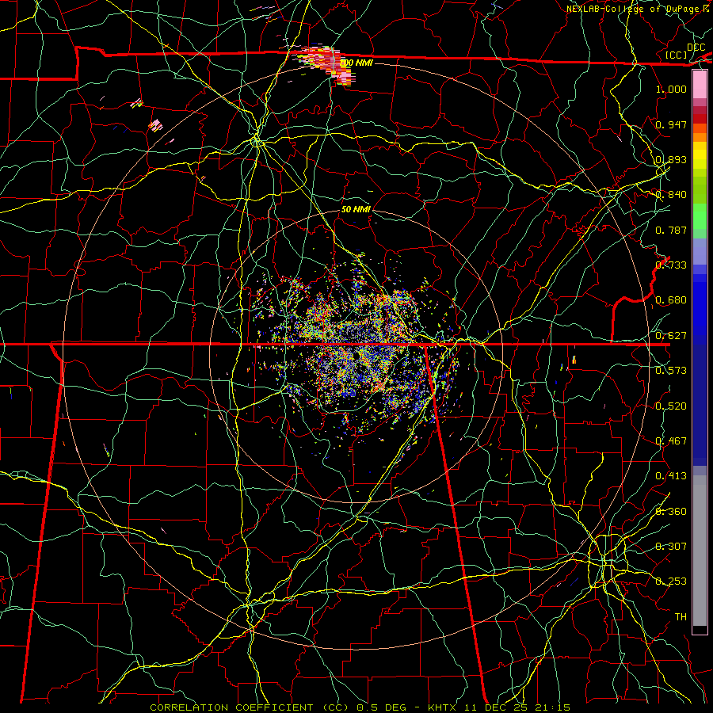This screenshot has height=713, width=713.
Task: Click the DCC label above the color scale
Action: coord(696,48)
